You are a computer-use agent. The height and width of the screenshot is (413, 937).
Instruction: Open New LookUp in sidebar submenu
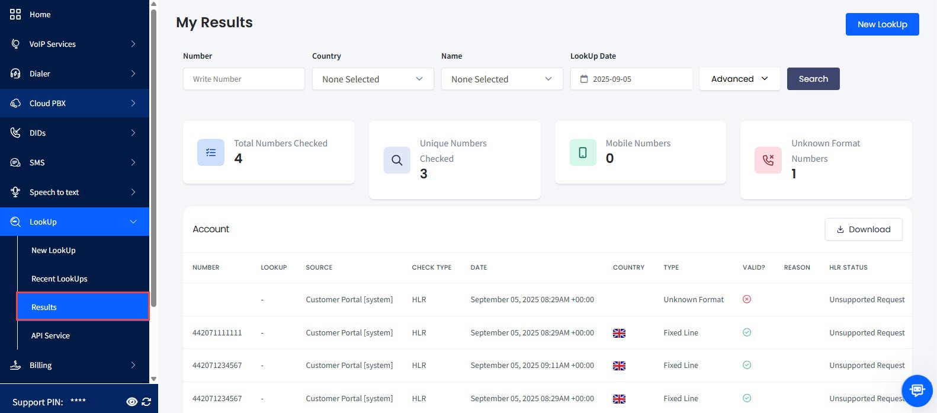pyautogui.click(x=53, y=250)
